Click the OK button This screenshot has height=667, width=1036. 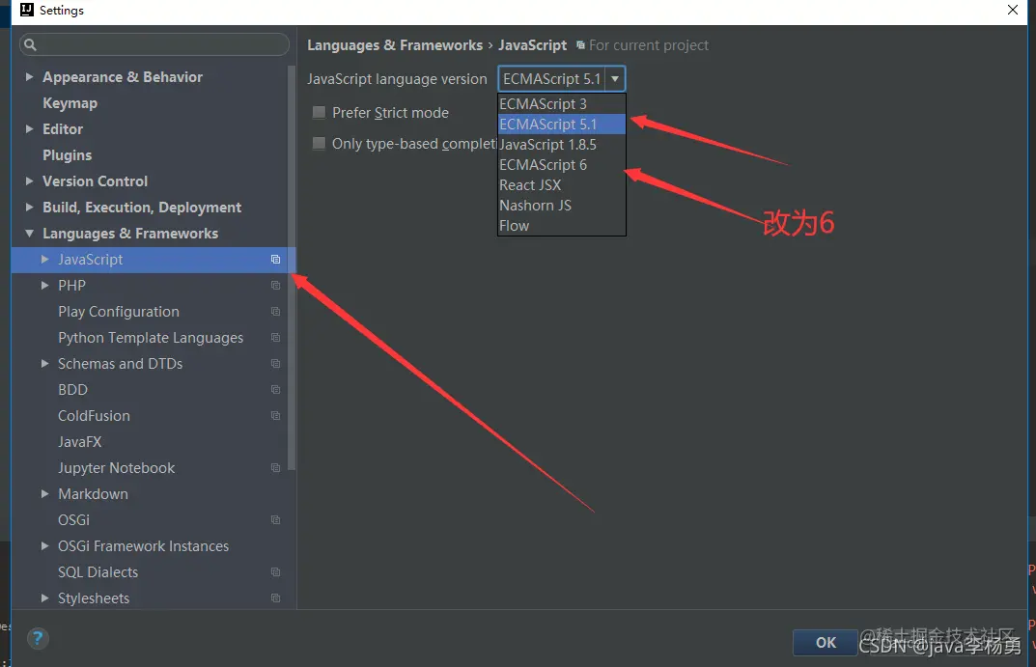point(826,643)
